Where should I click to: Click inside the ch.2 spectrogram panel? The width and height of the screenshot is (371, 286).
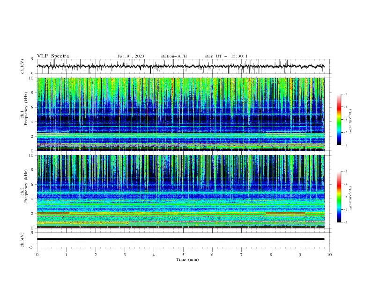(x=180, y=192)
